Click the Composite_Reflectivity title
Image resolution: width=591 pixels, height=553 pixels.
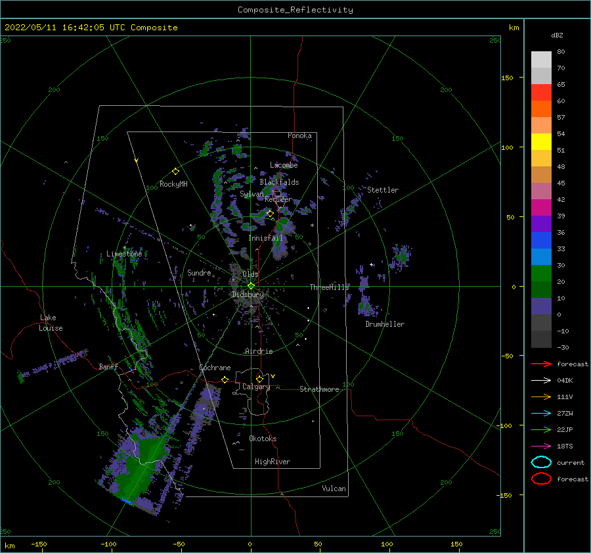pyautogui.click(x=295, y=10)
